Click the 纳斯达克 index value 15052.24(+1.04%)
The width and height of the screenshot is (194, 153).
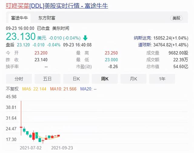[171, 38]
